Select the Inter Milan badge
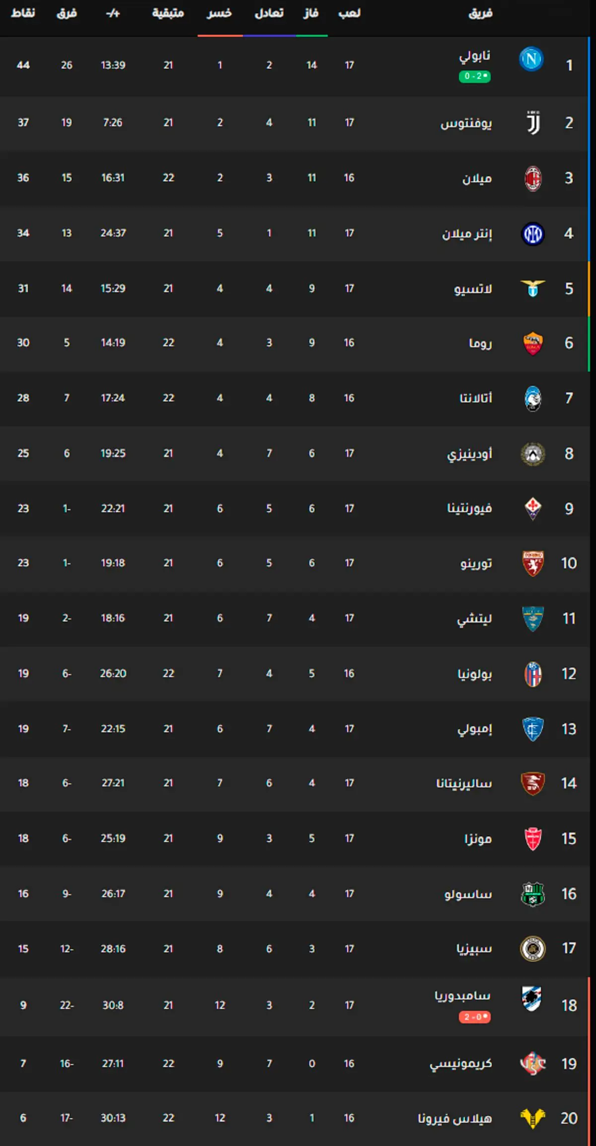Screen dimensions: 596x1146 [533, 233]
